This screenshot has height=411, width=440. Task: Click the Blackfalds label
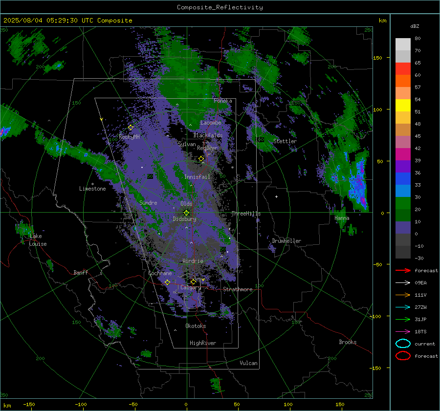[208, 135]
